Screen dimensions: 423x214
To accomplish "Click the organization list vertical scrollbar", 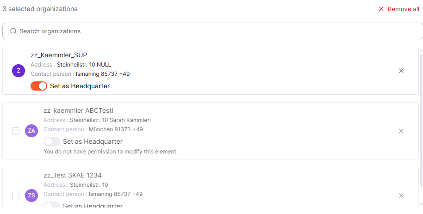I will (421, 125).
